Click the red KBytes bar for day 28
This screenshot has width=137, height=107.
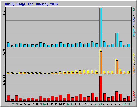pos(117,96)
